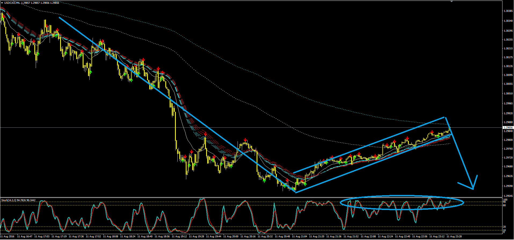The width and height of the screenshot is (514, 240).
Task: Click the 11 Aug 17:03 time label
Action: [x=42, y=237]
